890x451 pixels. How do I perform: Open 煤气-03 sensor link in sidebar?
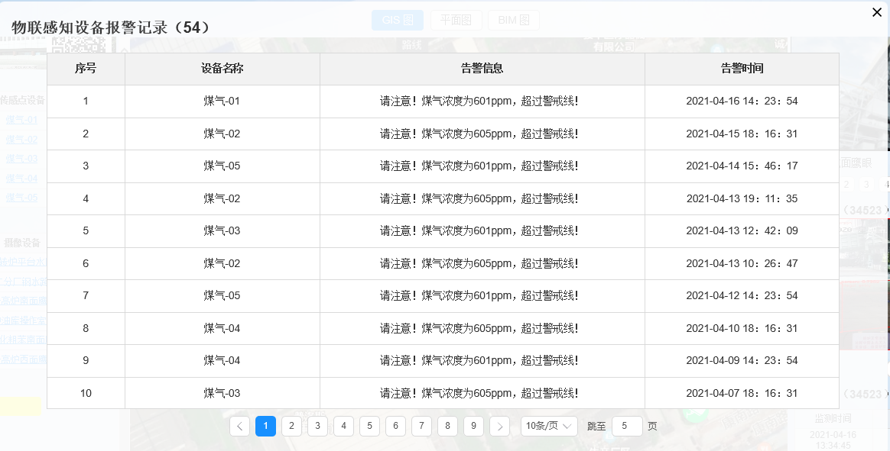(x=21, y=159)
